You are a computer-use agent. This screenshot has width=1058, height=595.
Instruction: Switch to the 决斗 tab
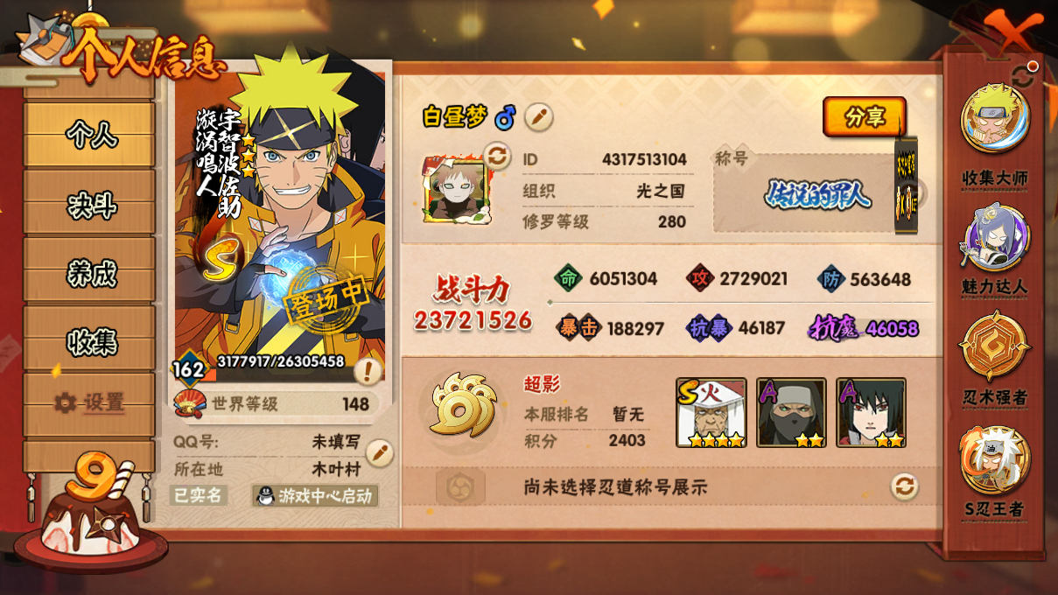(91, 206)
